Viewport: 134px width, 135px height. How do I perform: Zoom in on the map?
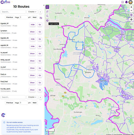(131, 7)
